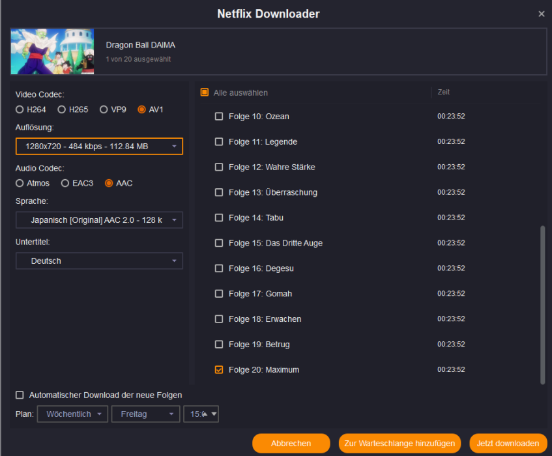
Task: Open the Wöchentlich schedule dropdown
Action: click(72, 414)
